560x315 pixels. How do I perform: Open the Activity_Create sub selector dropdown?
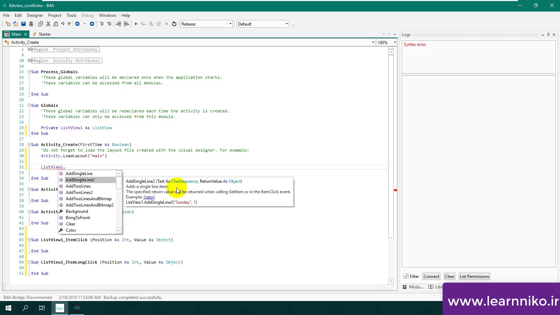373,42
